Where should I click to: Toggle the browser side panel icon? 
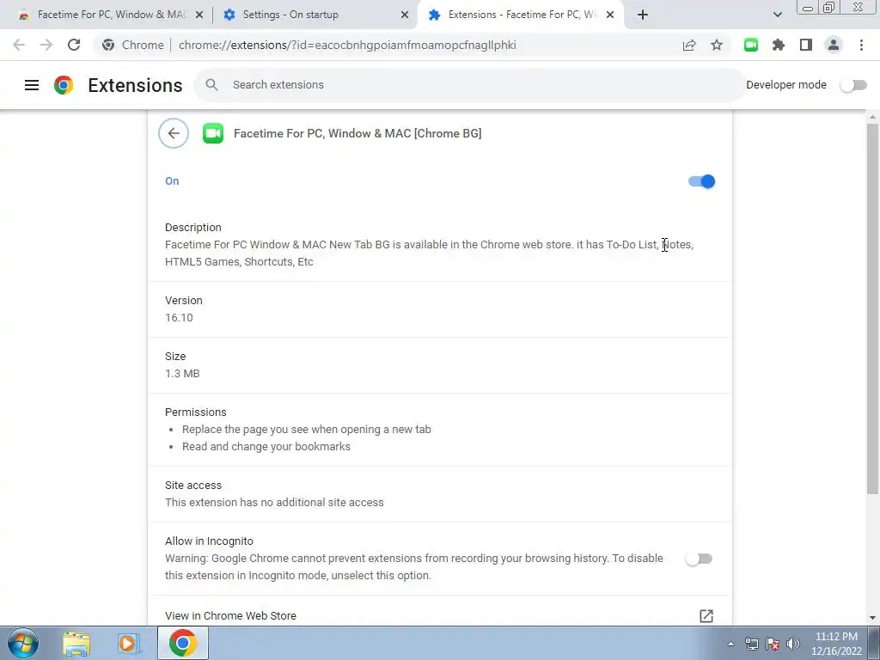(806, 45)
